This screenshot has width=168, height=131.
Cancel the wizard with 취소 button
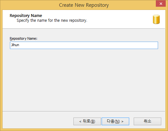pos(147,121)
